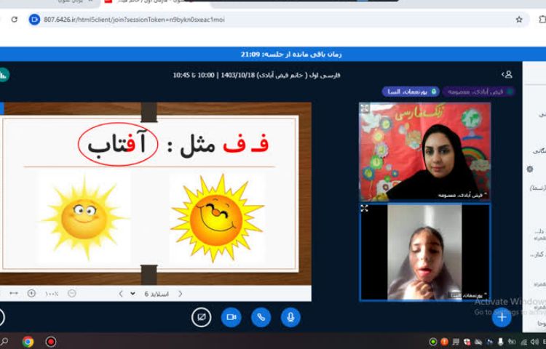Toggle the user list panel icon
Viewport: 546px width, 349px height.
pos(507,74)
